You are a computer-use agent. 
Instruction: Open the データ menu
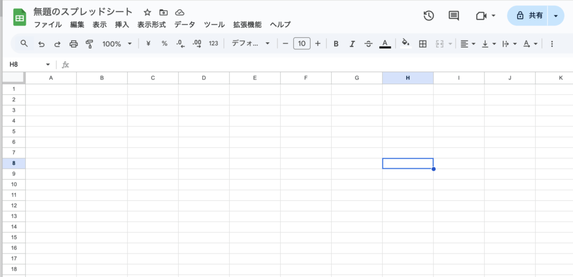coord(185,25)
